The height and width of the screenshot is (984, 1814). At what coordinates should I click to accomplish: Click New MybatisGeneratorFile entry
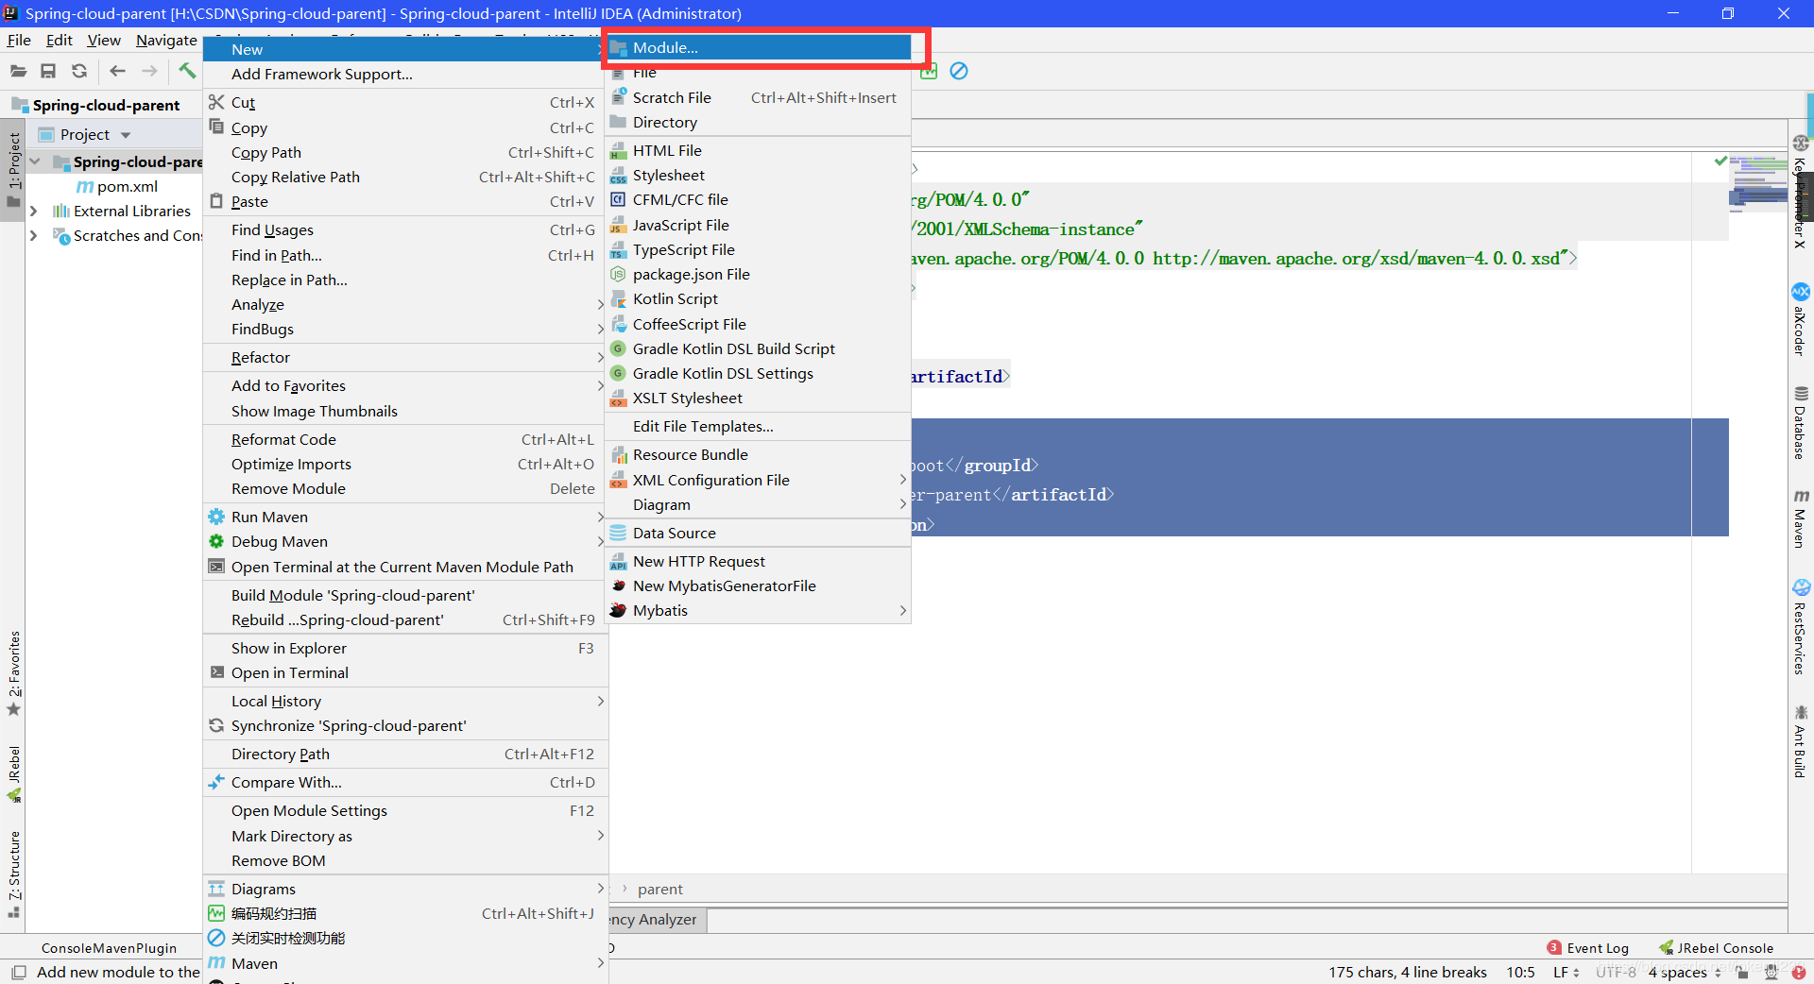click(759, 585)
